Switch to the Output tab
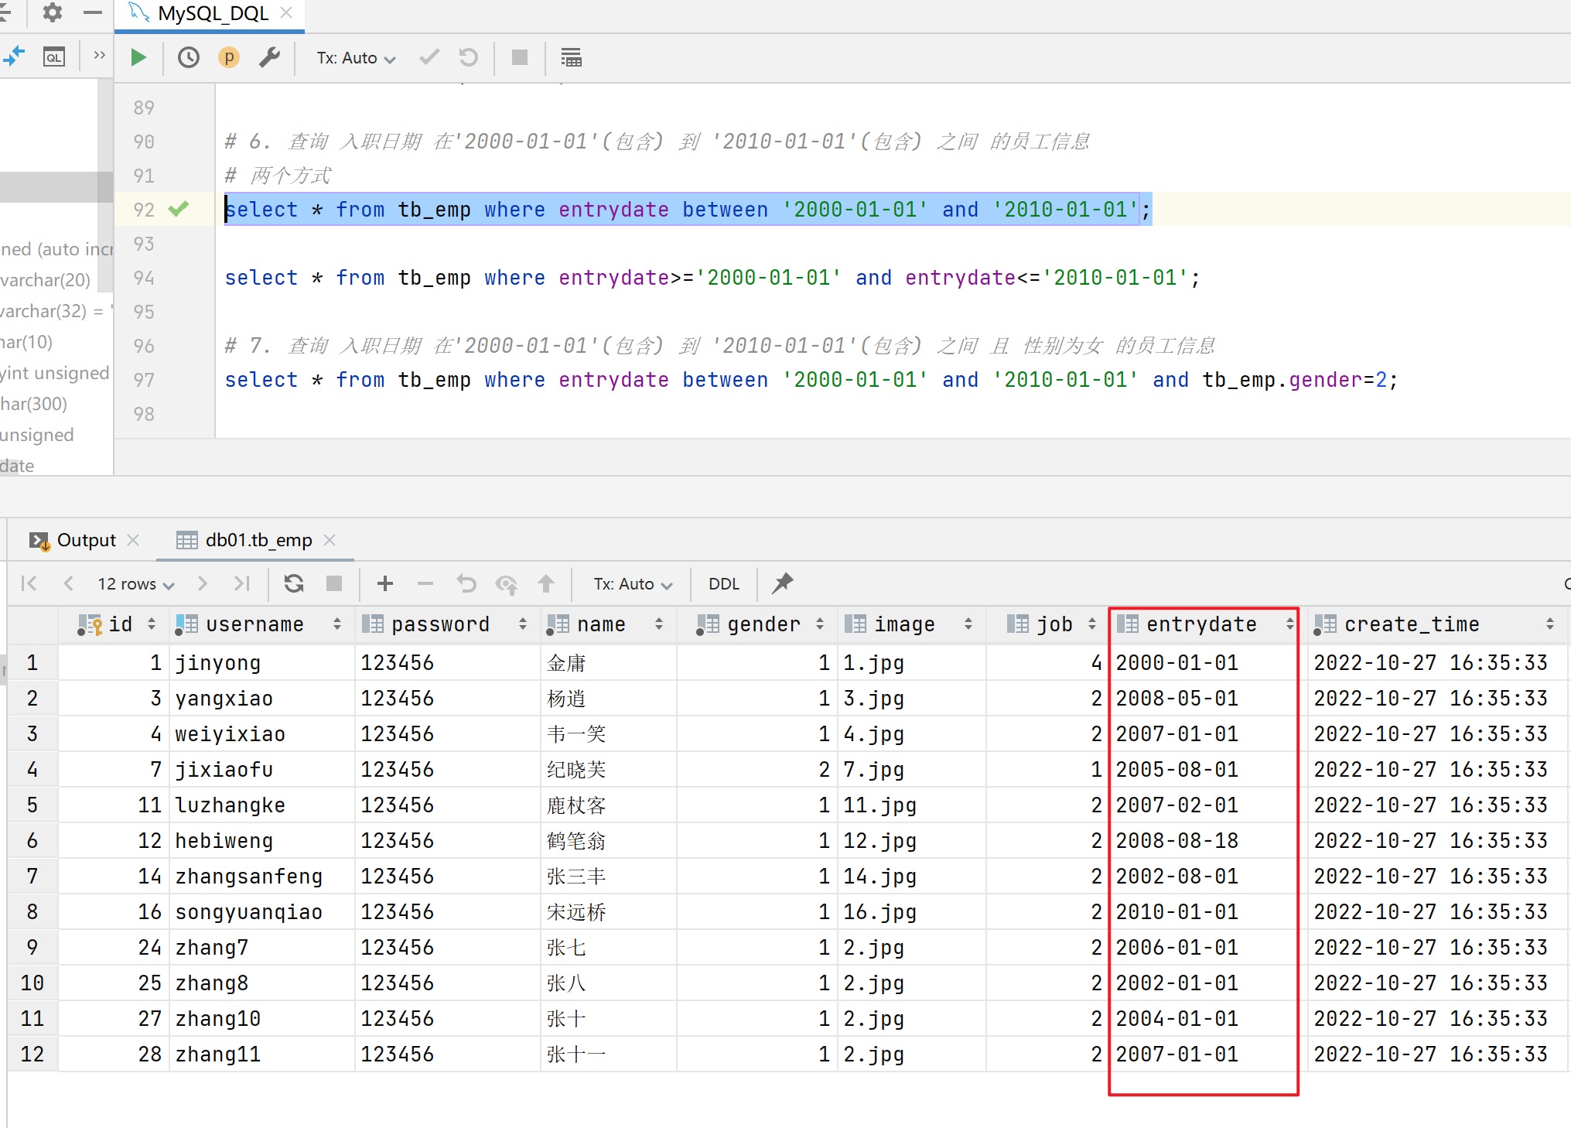Image resolution: width=1571 pixels, height=1128 pixels. click(x=86, y=540)
